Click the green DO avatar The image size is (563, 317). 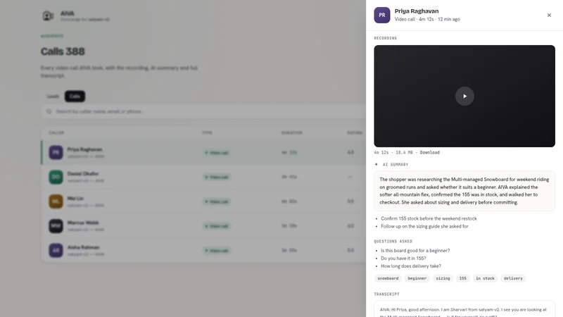(56, 177)
